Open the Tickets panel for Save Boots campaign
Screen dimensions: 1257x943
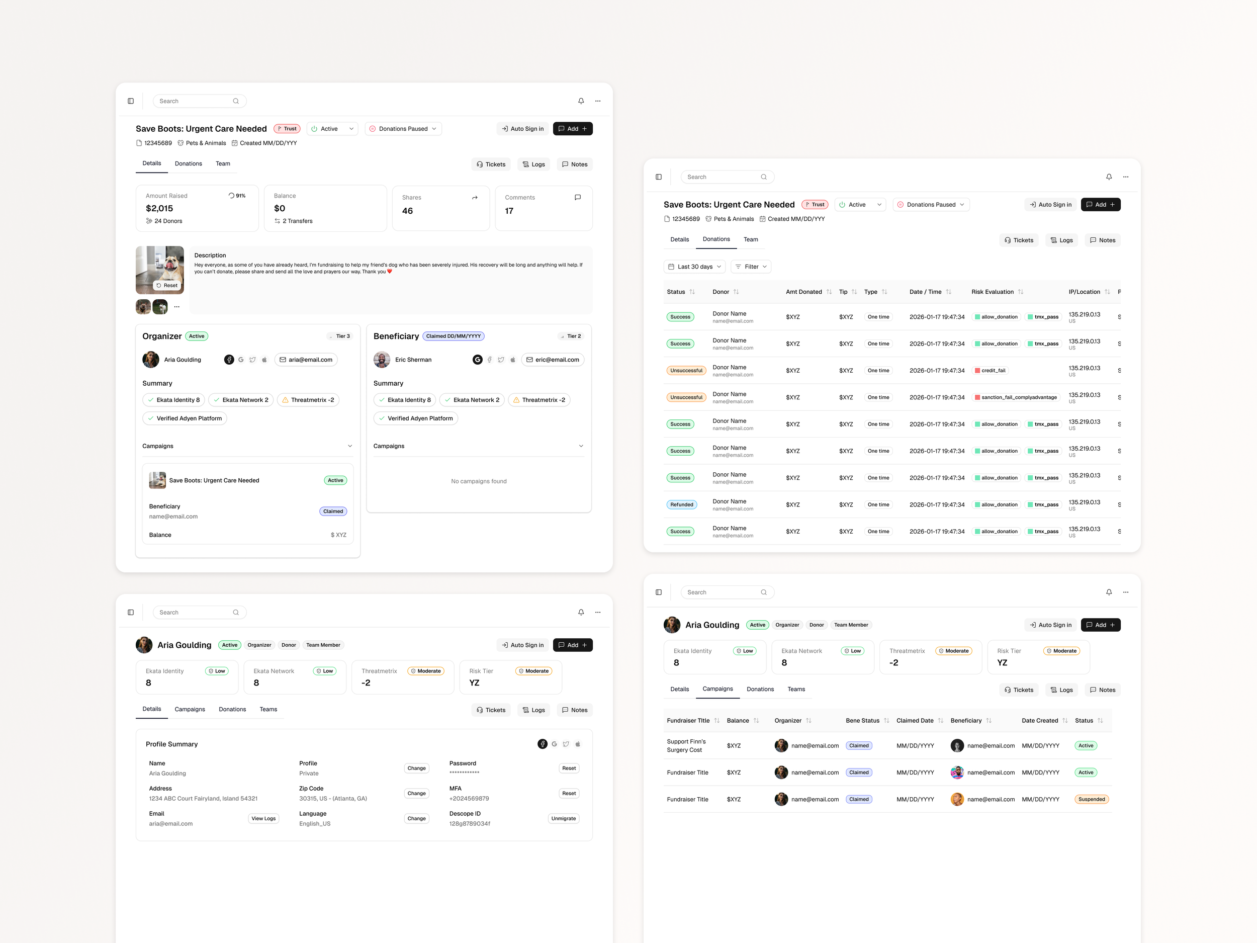point(491,163)
